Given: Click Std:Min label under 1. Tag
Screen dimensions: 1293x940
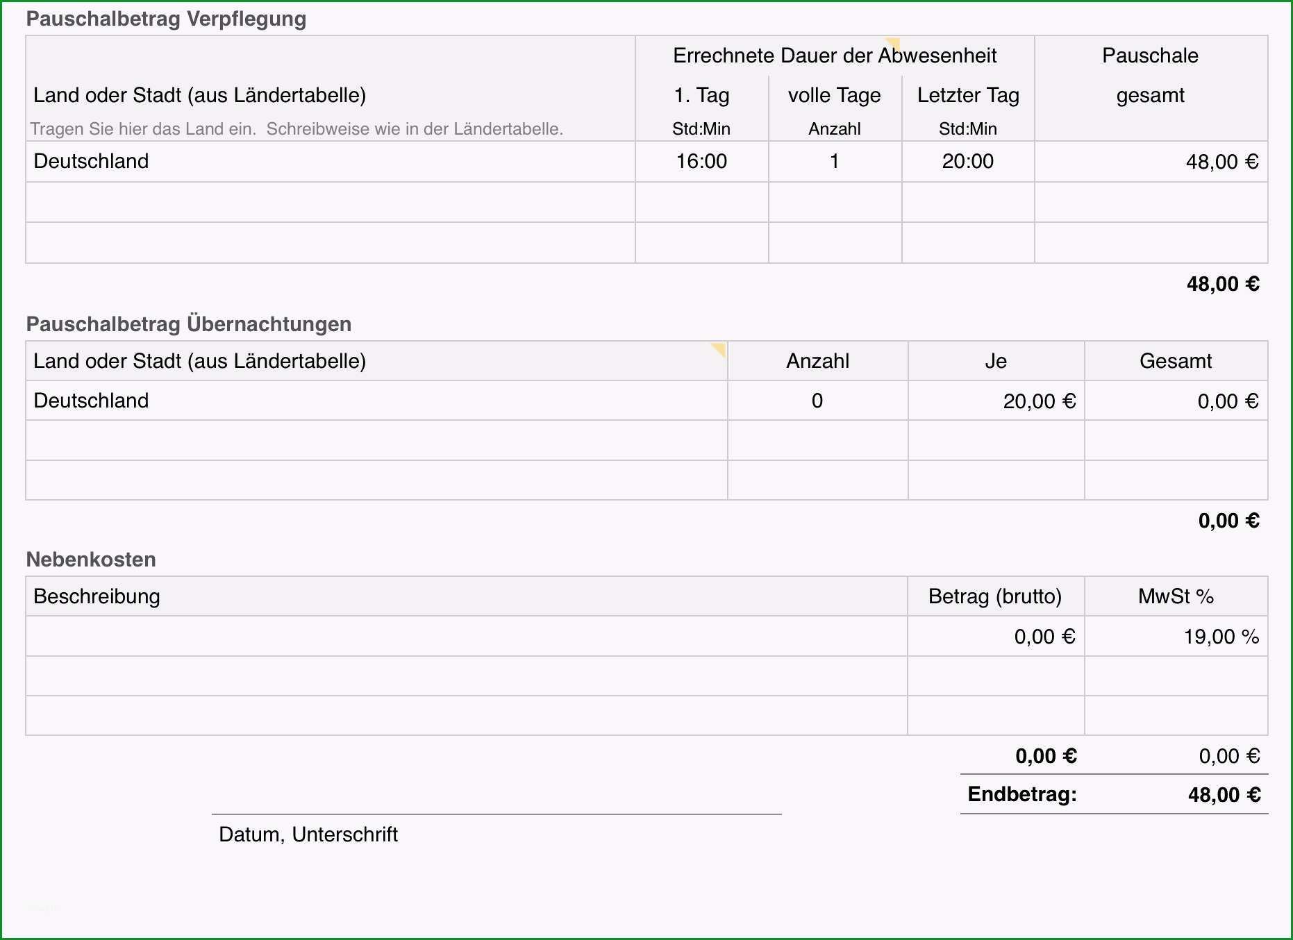Looking at the screenshot, I should [701, 129].
